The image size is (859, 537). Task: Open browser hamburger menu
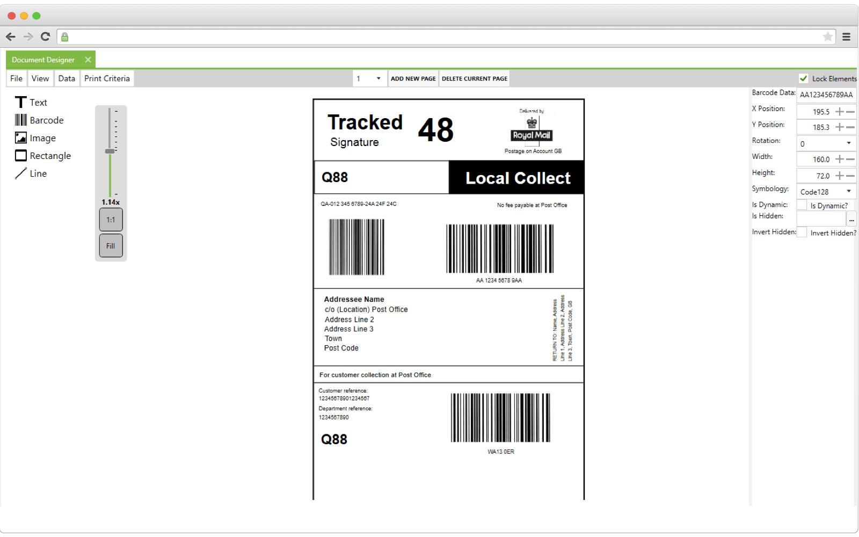click(846, 37)
